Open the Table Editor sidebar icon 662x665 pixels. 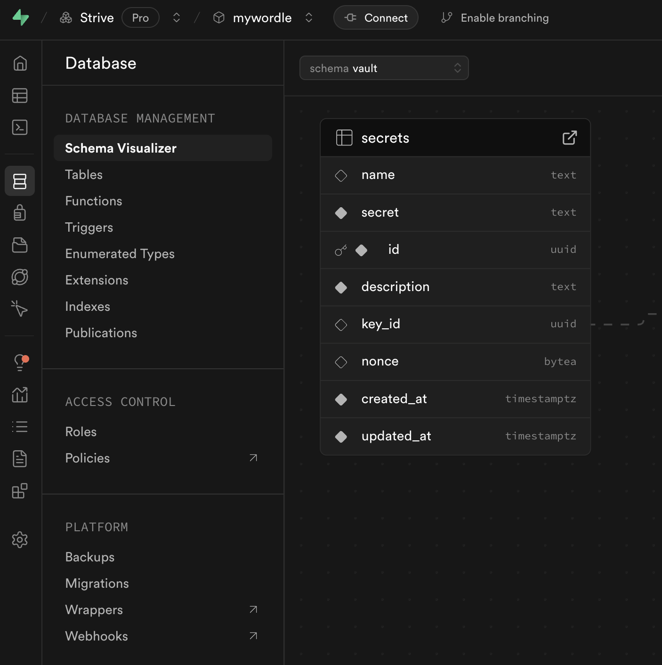point(20,96)
